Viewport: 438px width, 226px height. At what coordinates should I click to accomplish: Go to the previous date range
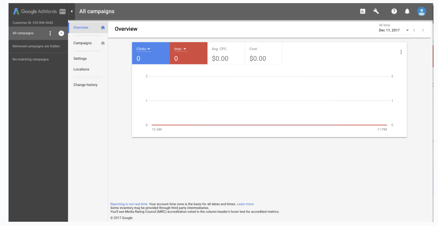click(414, 30)
